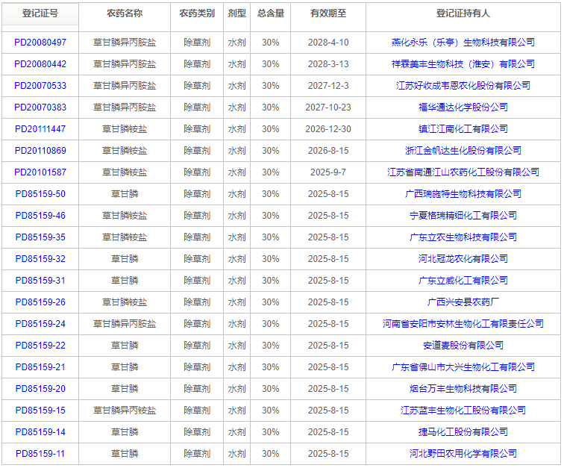Select 草甘膦异丙胺盐 name in PD85159-24 row
Image resolution: width=564 pixels, height=468 pixels.
[125, 324]
